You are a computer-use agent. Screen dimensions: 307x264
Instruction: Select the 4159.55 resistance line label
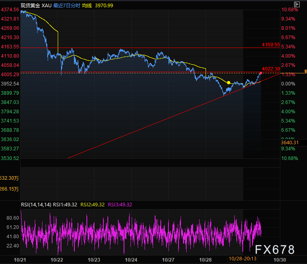[x=271, y=44]
